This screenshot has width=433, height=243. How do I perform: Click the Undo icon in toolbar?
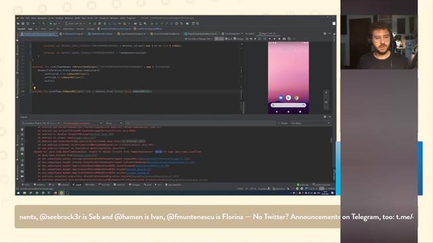click(181, 24)
